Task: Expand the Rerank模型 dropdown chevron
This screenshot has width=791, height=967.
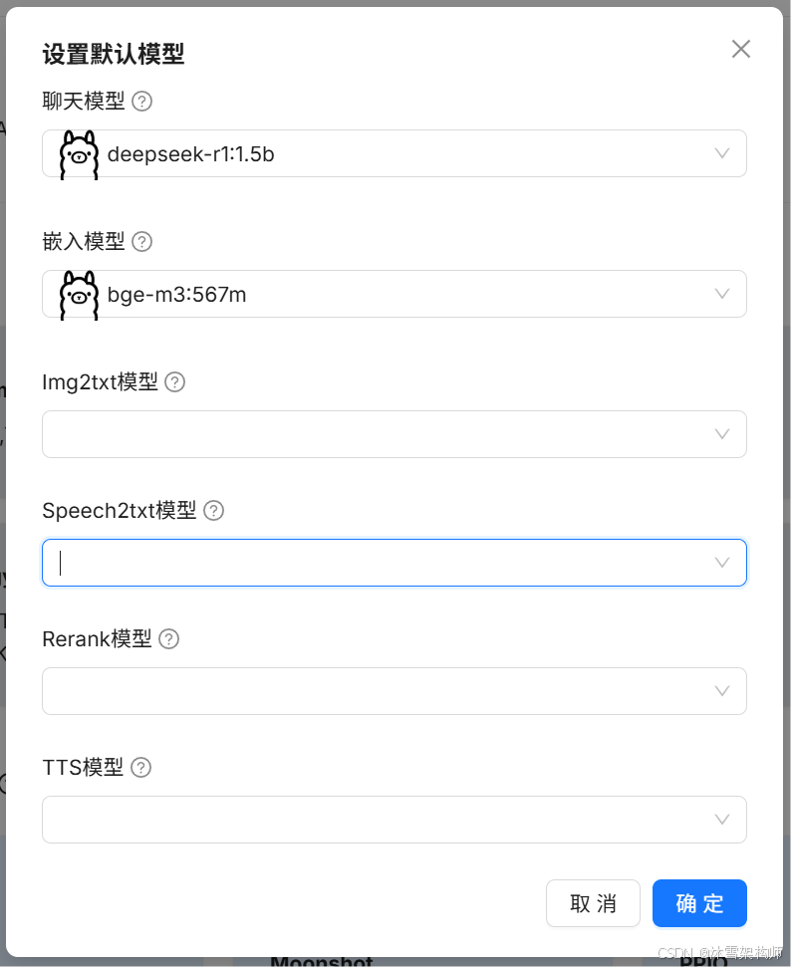Action: click(x=721, y=691)
